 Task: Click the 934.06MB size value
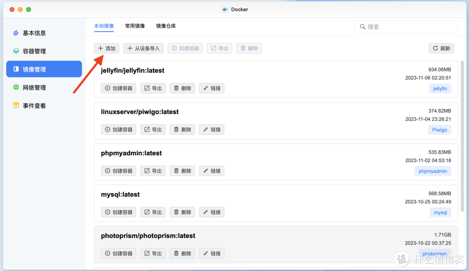pyautogui.click(x=439, y=70)
